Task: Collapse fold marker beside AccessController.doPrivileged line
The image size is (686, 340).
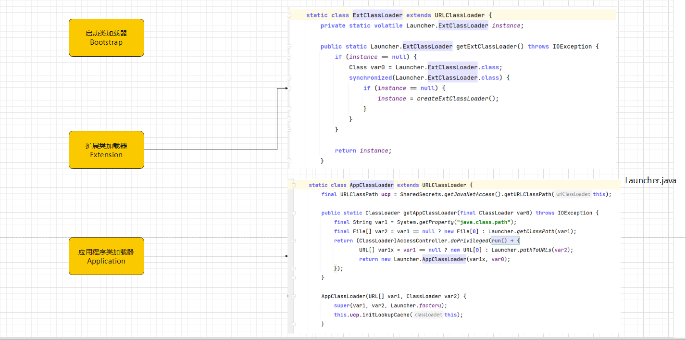Action: coord(293,240)
